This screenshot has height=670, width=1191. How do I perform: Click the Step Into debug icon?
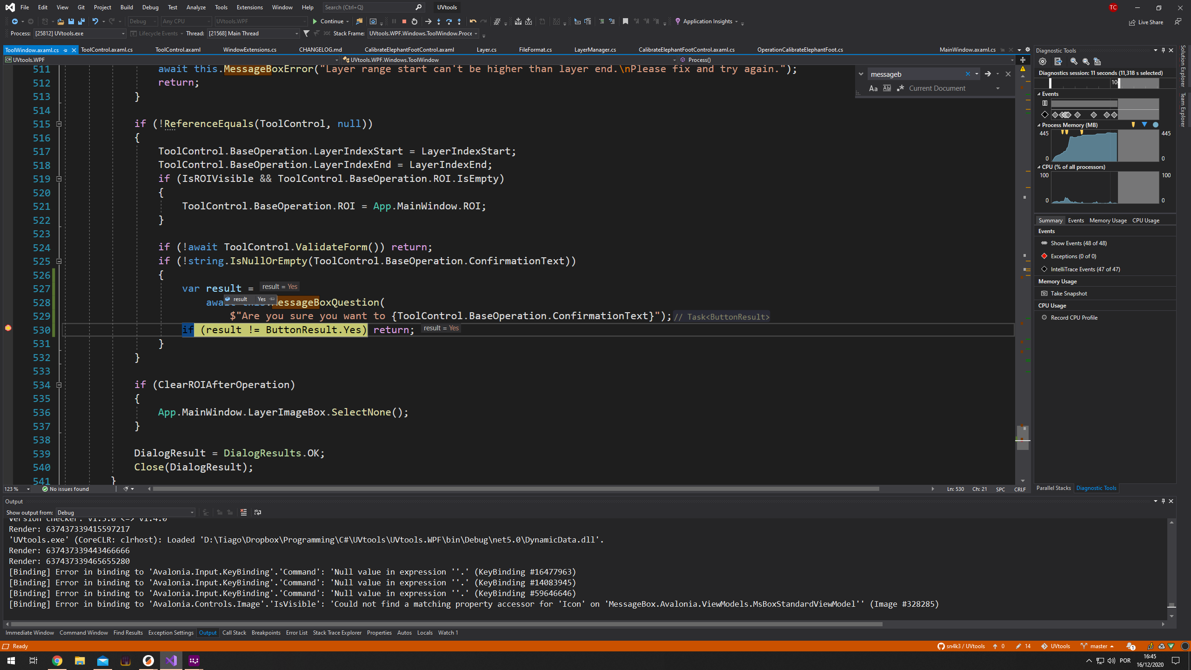[x=438, y=21]
